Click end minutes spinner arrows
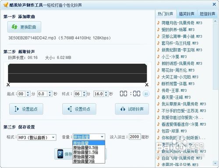 [84, 94]
